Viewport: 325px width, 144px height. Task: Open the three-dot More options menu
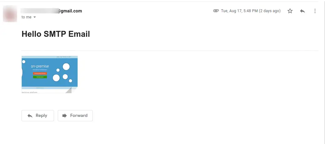click(x=315, y=11)
